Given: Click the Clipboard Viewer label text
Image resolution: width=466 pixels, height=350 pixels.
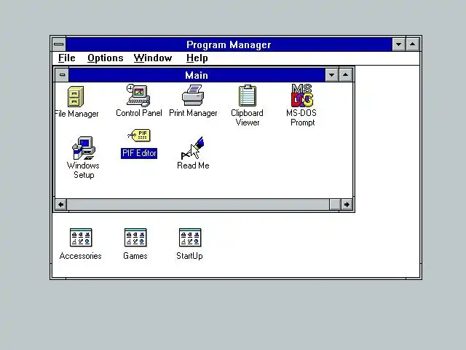Looking at the screenshot, I should 248,118.
